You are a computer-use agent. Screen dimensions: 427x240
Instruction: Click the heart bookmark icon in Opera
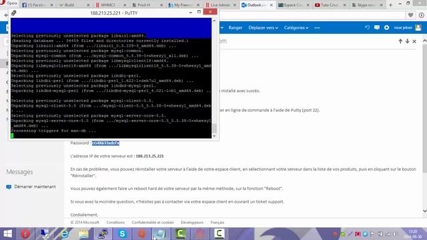coord(411,15)
